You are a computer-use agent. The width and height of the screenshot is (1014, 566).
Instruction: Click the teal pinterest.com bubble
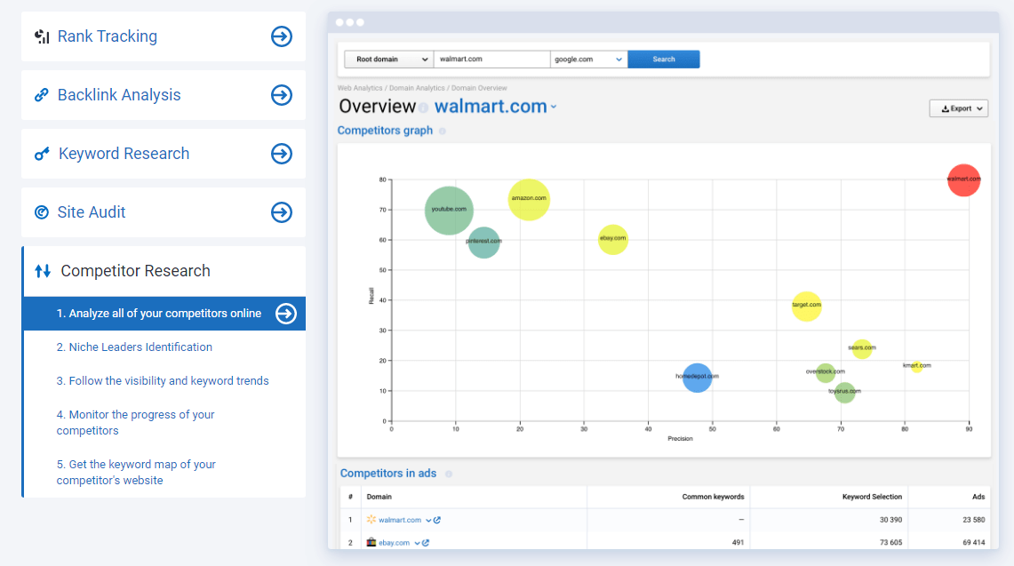click(483, 242)
